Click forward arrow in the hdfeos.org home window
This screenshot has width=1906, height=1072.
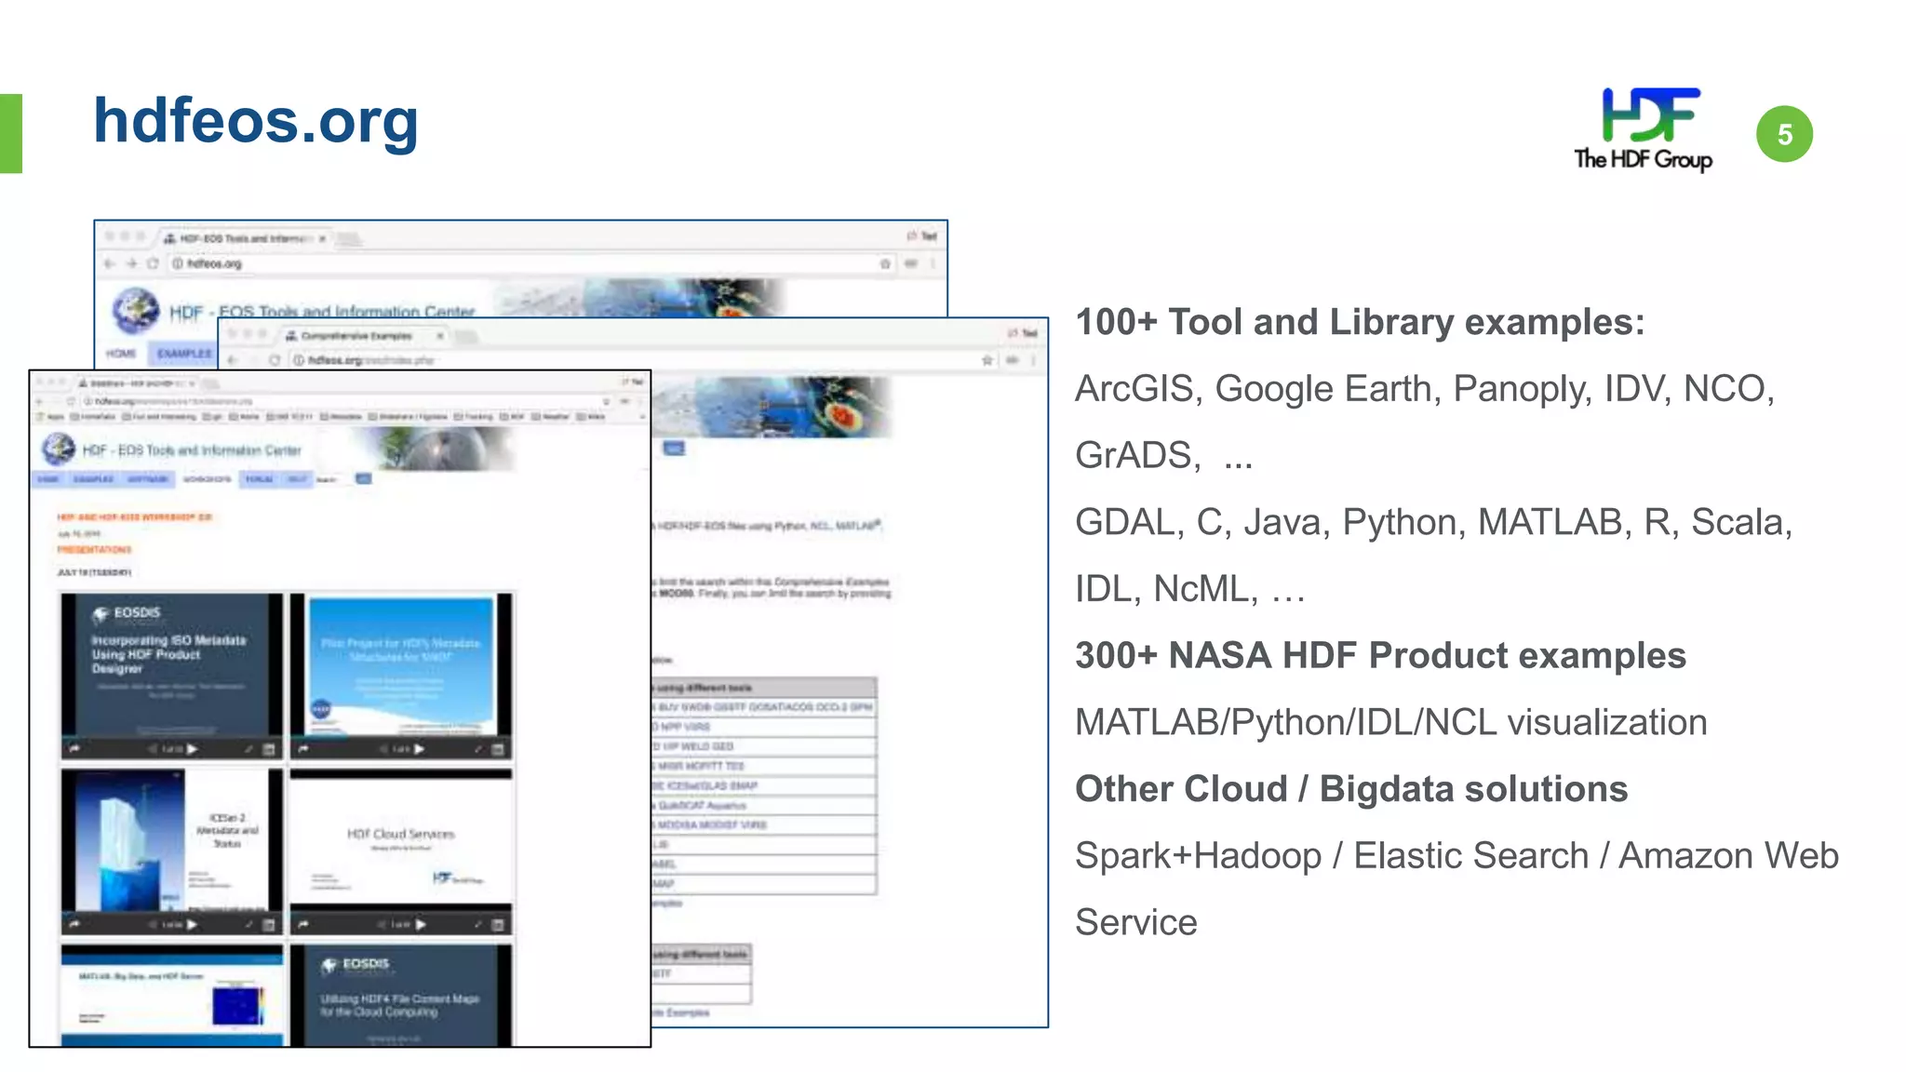(131, 263)
